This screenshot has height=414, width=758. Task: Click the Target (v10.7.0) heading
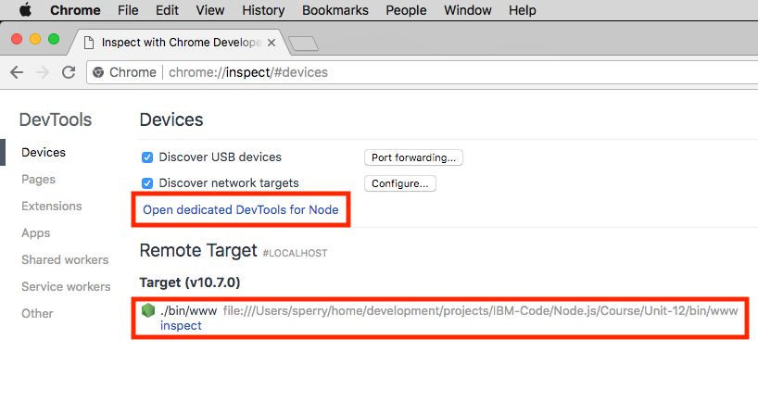(189, 282)
